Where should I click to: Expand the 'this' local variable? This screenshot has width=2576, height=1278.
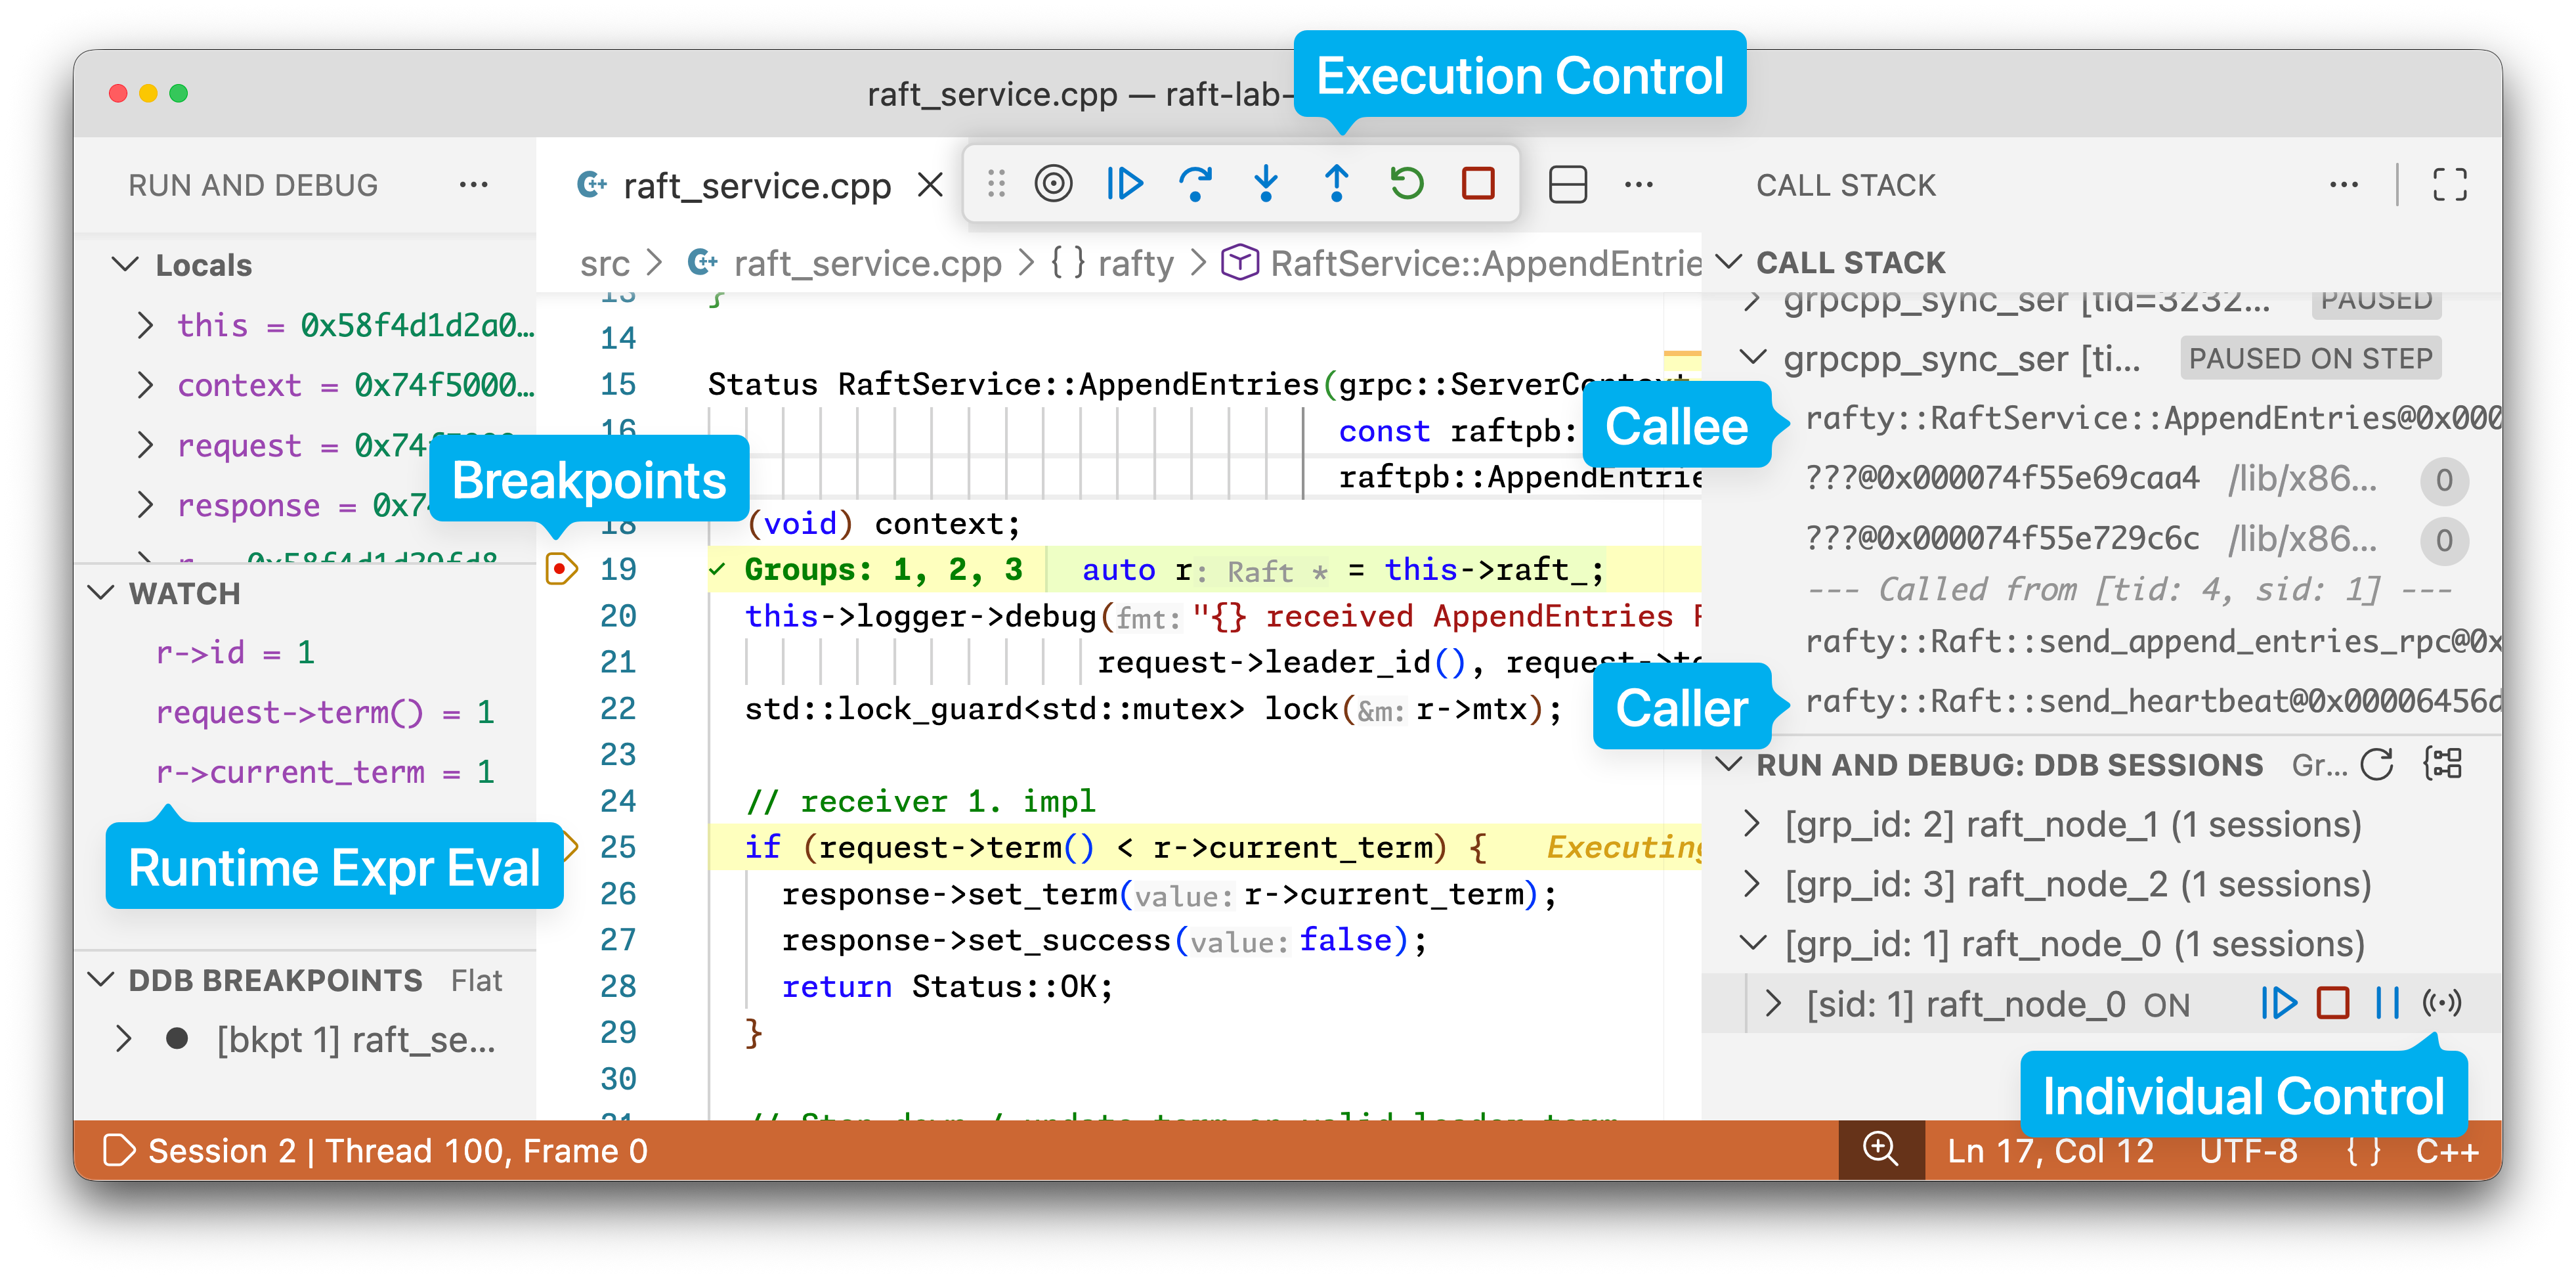(x=145, y=325)
